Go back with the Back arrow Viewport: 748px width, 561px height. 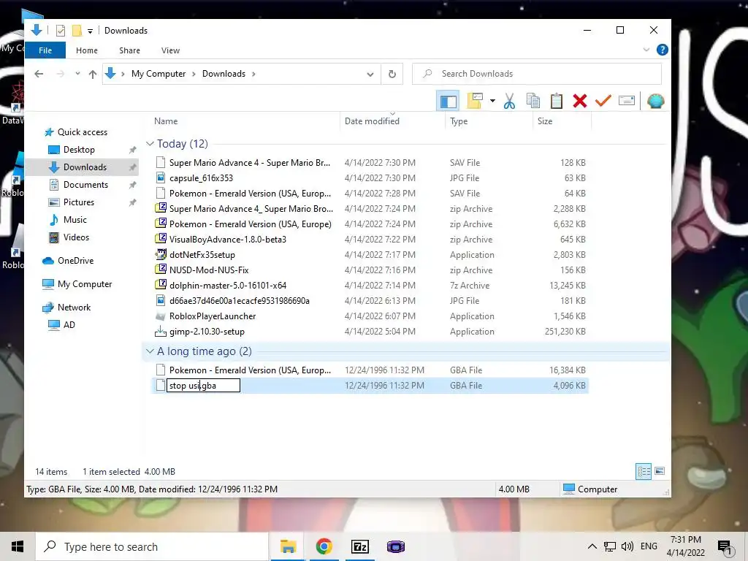(39, 74)
